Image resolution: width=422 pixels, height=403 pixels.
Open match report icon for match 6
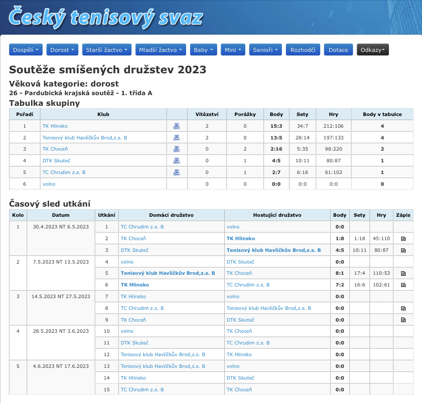[x=403, y=285]
